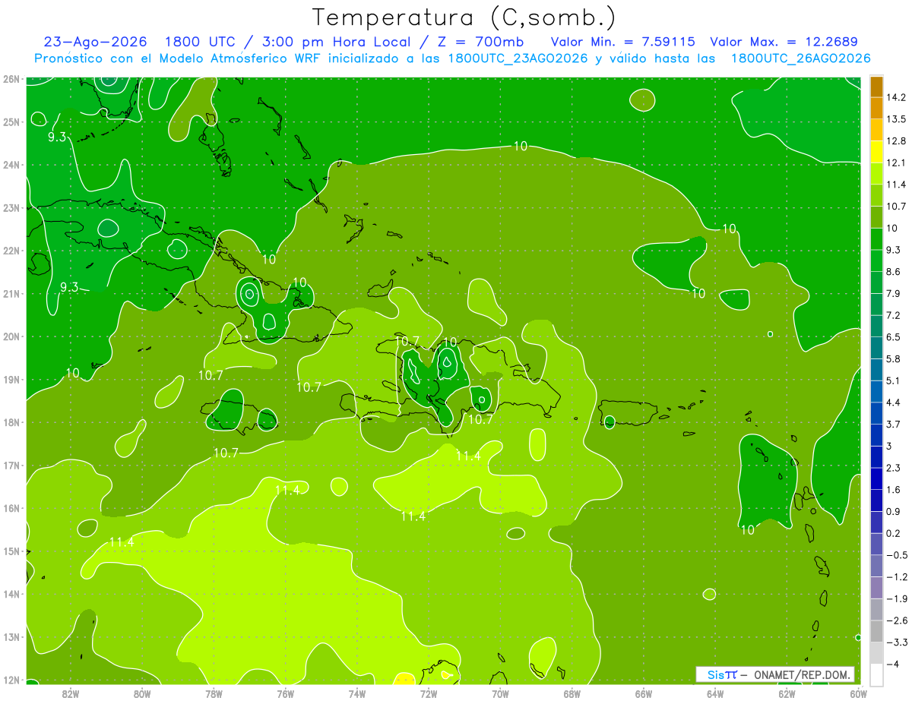Click the 76W longitude axis label
Viewport: 912px width, 704px height.
pos(285,693)
